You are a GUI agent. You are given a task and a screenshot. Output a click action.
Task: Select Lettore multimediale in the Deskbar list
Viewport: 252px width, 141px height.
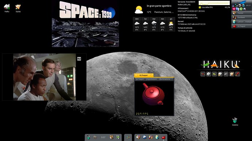[x=242, y=22]
